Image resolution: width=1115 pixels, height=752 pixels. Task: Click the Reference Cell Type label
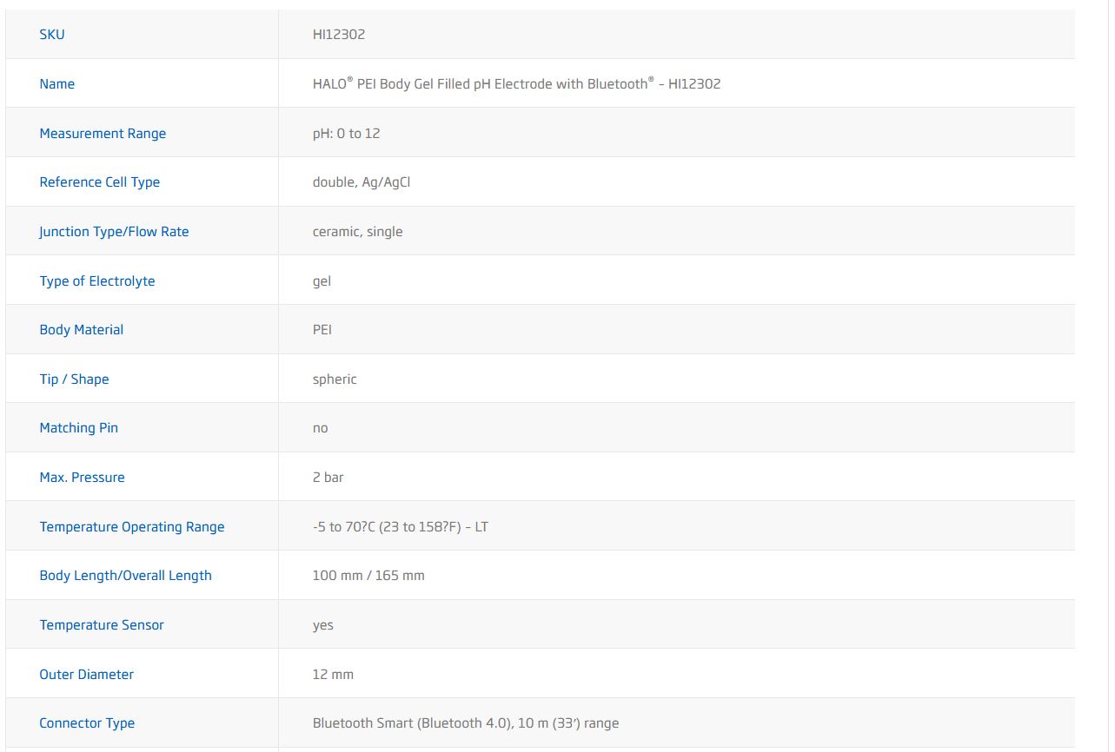pos(100,182)
